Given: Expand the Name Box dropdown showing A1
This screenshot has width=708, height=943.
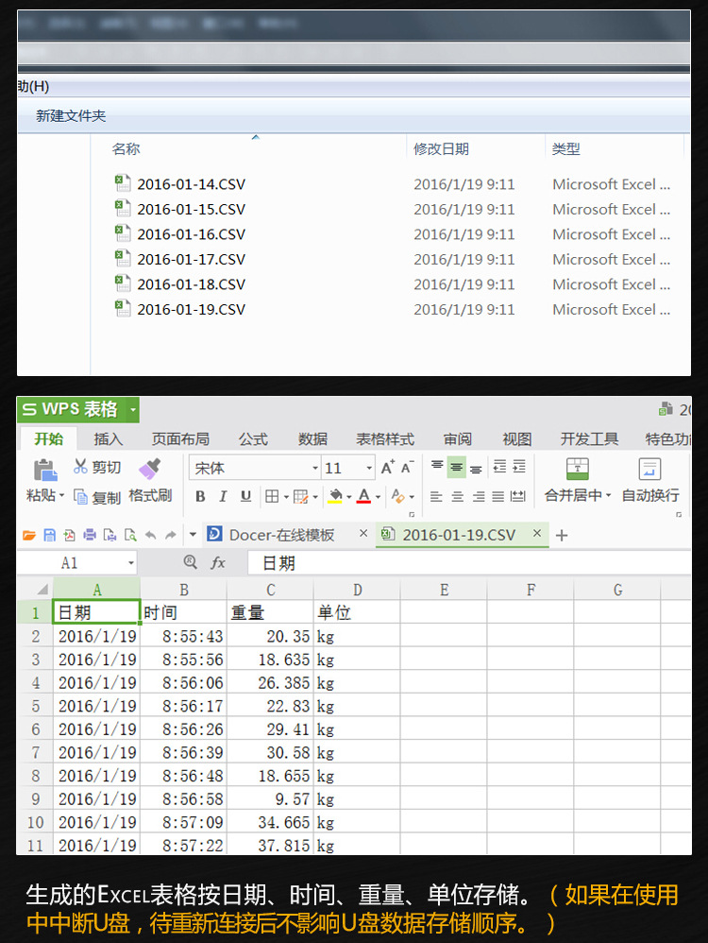Looking at the screenshot, I should point(129,563).
